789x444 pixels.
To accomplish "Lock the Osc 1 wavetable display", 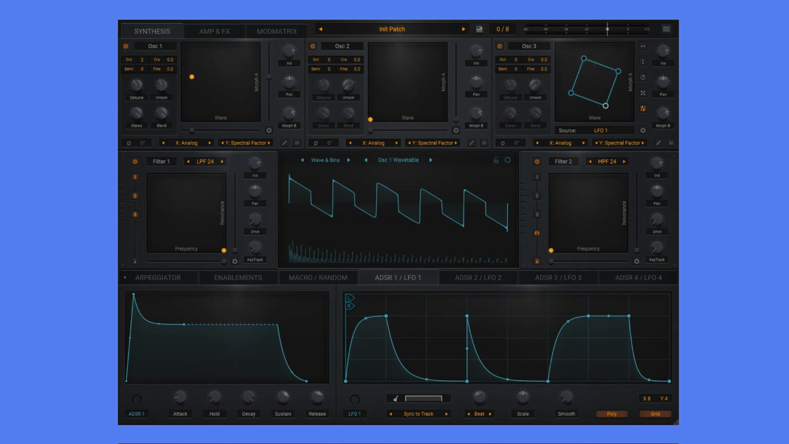I will click(496, 160).
